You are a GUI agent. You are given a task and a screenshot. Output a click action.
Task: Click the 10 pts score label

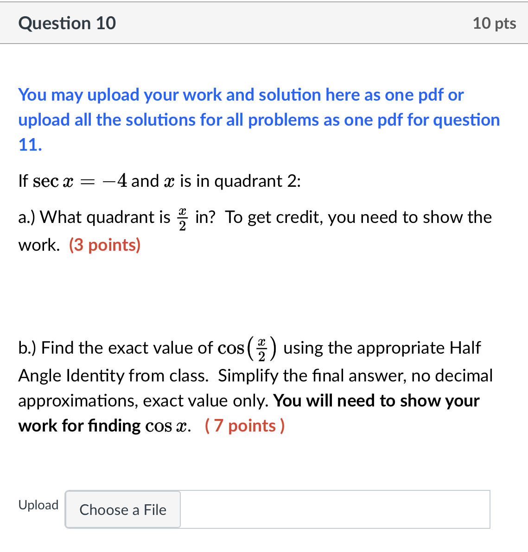[x=494, y=23]
